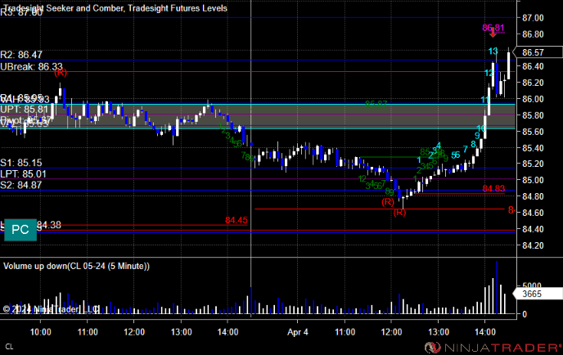Click the red 84.45 level label
The height and width of the screenshot is (355, 563).
tap(236, 220)
